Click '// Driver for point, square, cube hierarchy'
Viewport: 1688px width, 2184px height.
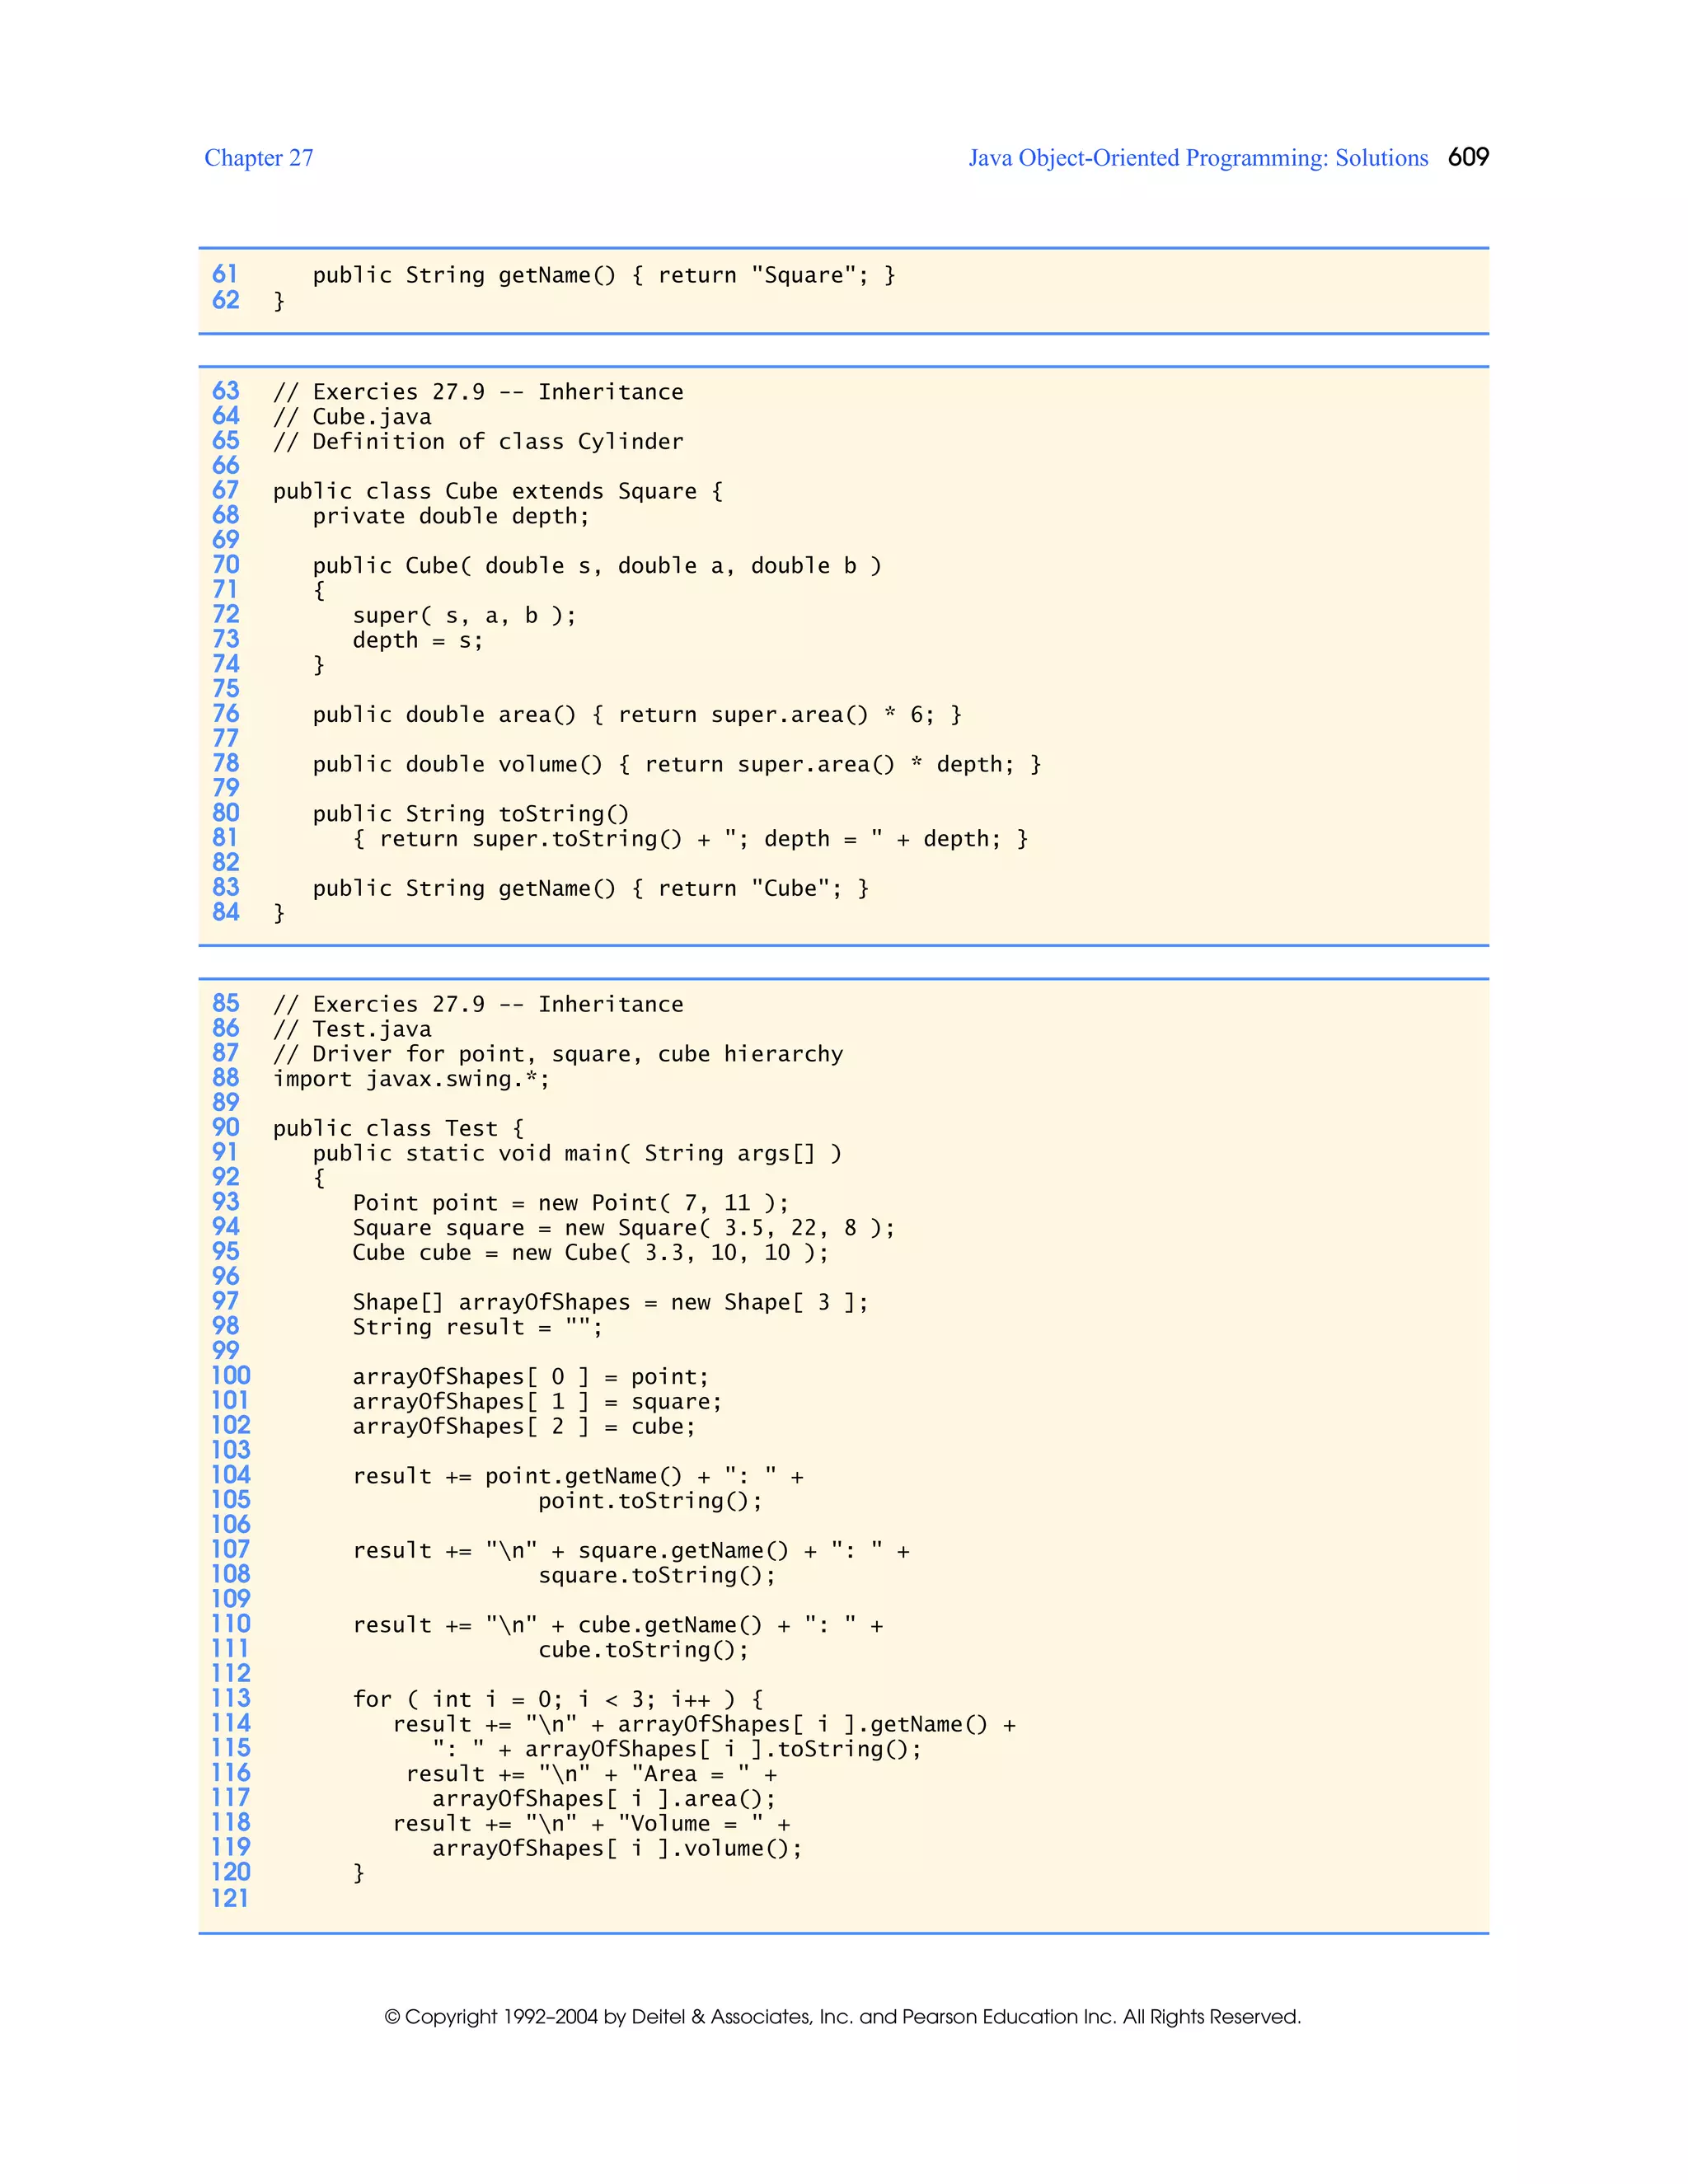pyautogui.click(x=558, y=1054)
